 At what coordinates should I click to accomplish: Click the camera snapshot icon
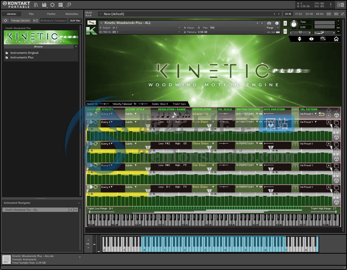point(269,23)
